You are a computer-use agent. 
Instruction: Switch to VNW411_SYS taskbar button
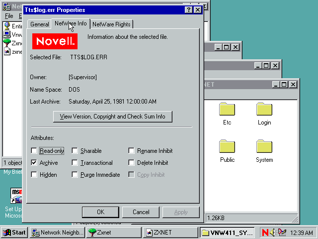[227, 233]
